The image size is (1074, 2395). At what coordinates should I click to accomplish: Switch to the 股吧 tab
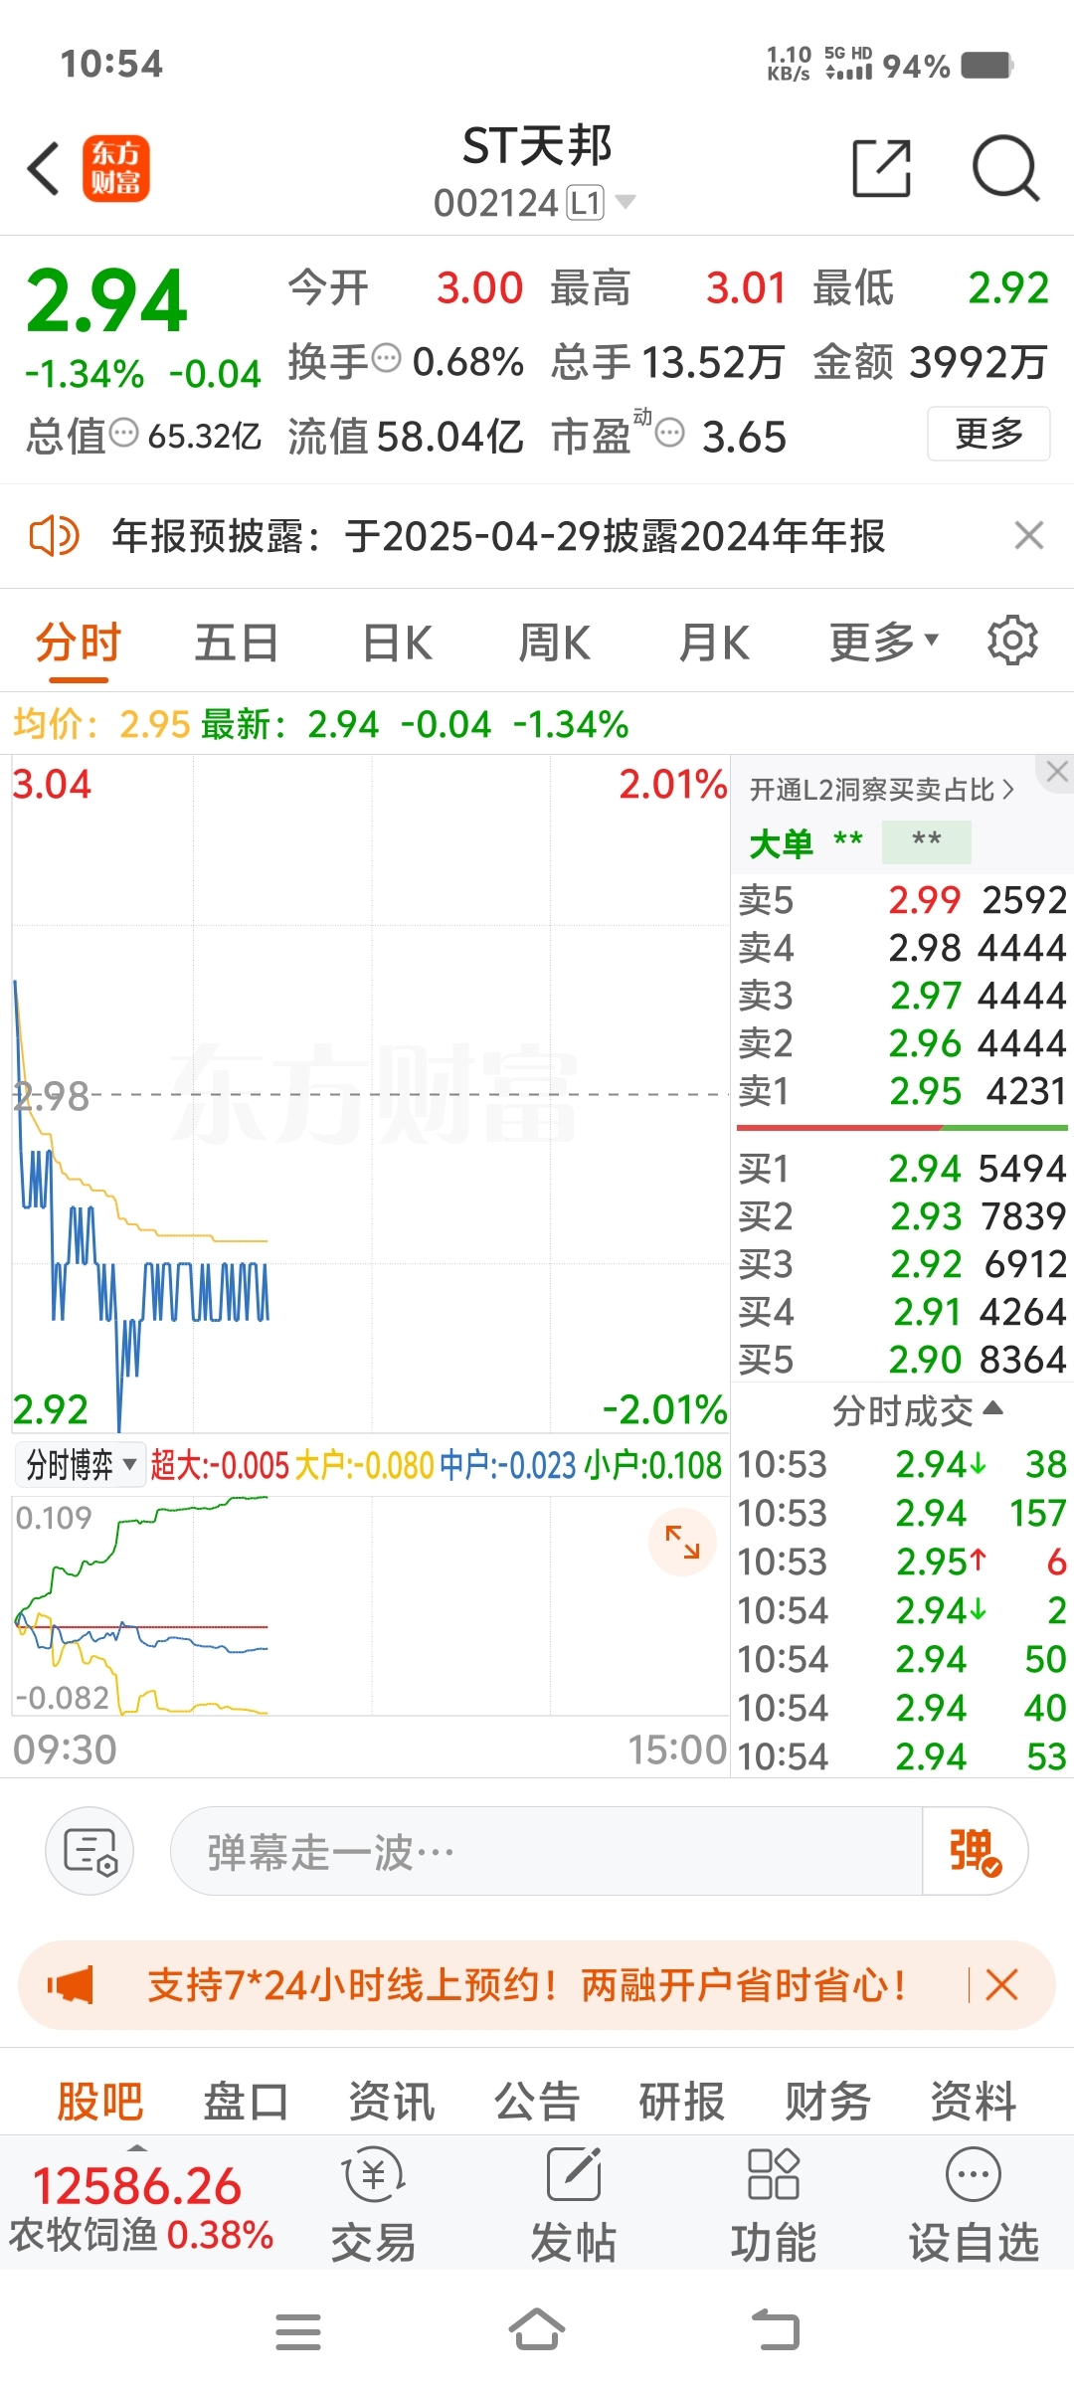100,2104
